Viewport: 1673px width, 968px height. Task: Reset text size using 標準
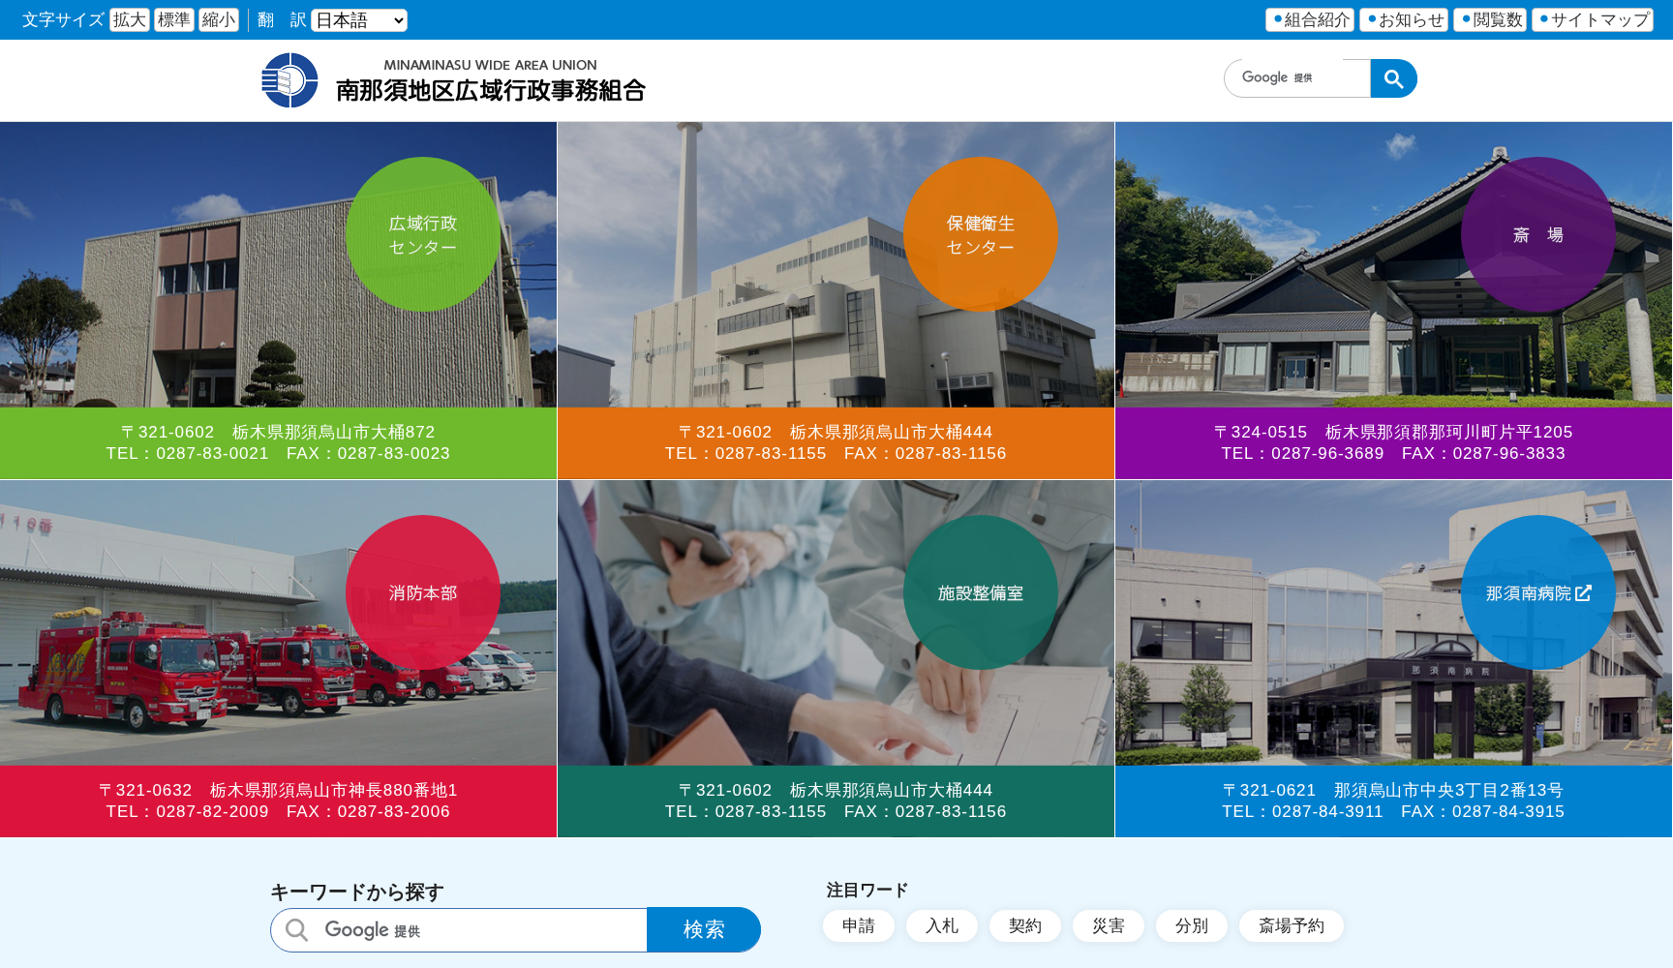174,19
